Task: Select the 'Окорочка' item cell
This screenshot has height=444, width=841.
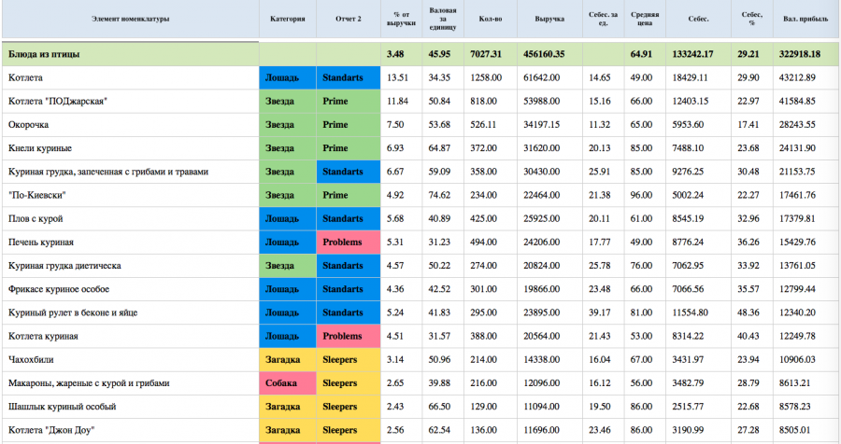Action: [130, 125]
